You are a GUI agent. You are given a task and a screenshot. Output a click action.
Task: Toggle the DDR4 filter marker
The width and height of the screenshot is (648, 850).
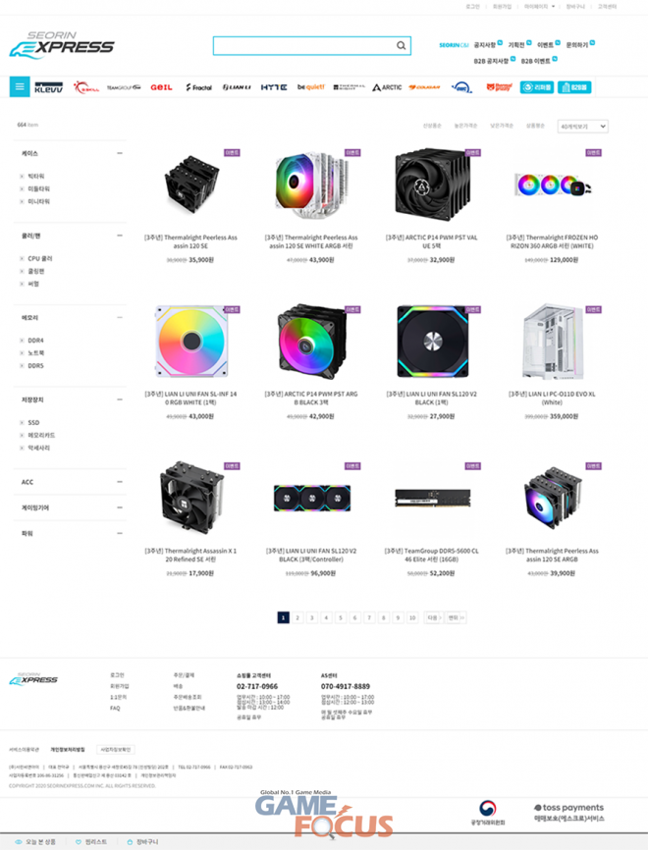click(x=22, y=341)
